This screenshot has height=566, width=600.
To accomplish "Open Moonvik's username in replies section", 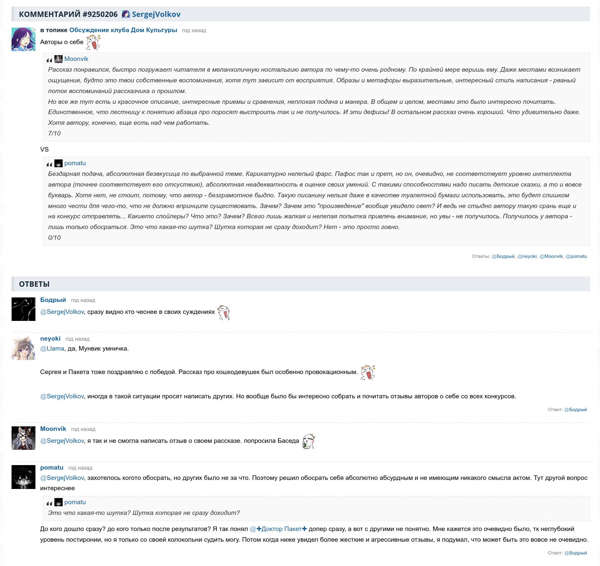I will [53, 429].
